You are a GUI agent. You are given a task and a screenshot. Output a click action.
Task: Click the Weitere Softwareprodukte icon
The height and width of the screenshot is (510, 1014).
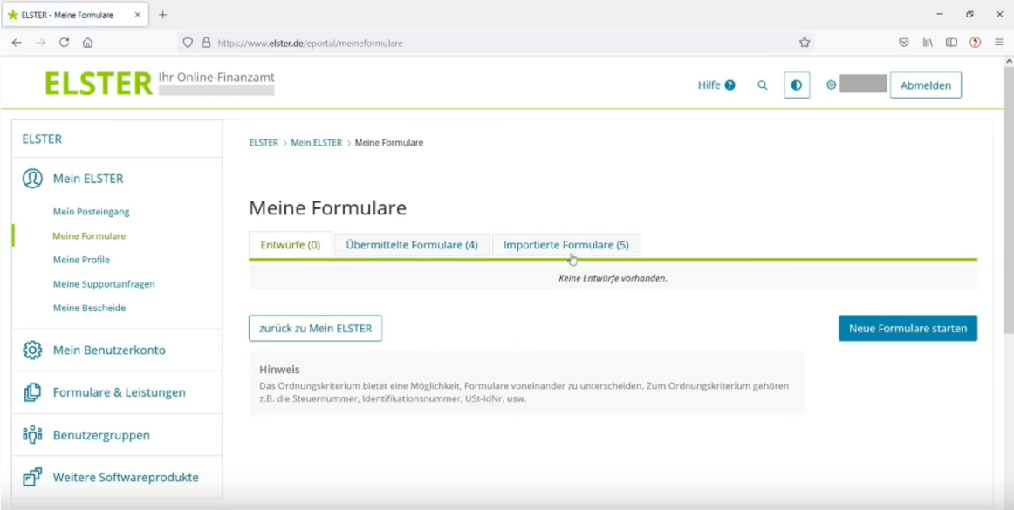[32, 478]
